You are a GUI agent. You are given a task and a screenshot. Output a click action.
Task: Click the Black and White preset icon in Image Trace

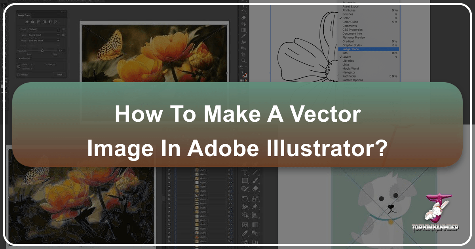coord(50,21)
